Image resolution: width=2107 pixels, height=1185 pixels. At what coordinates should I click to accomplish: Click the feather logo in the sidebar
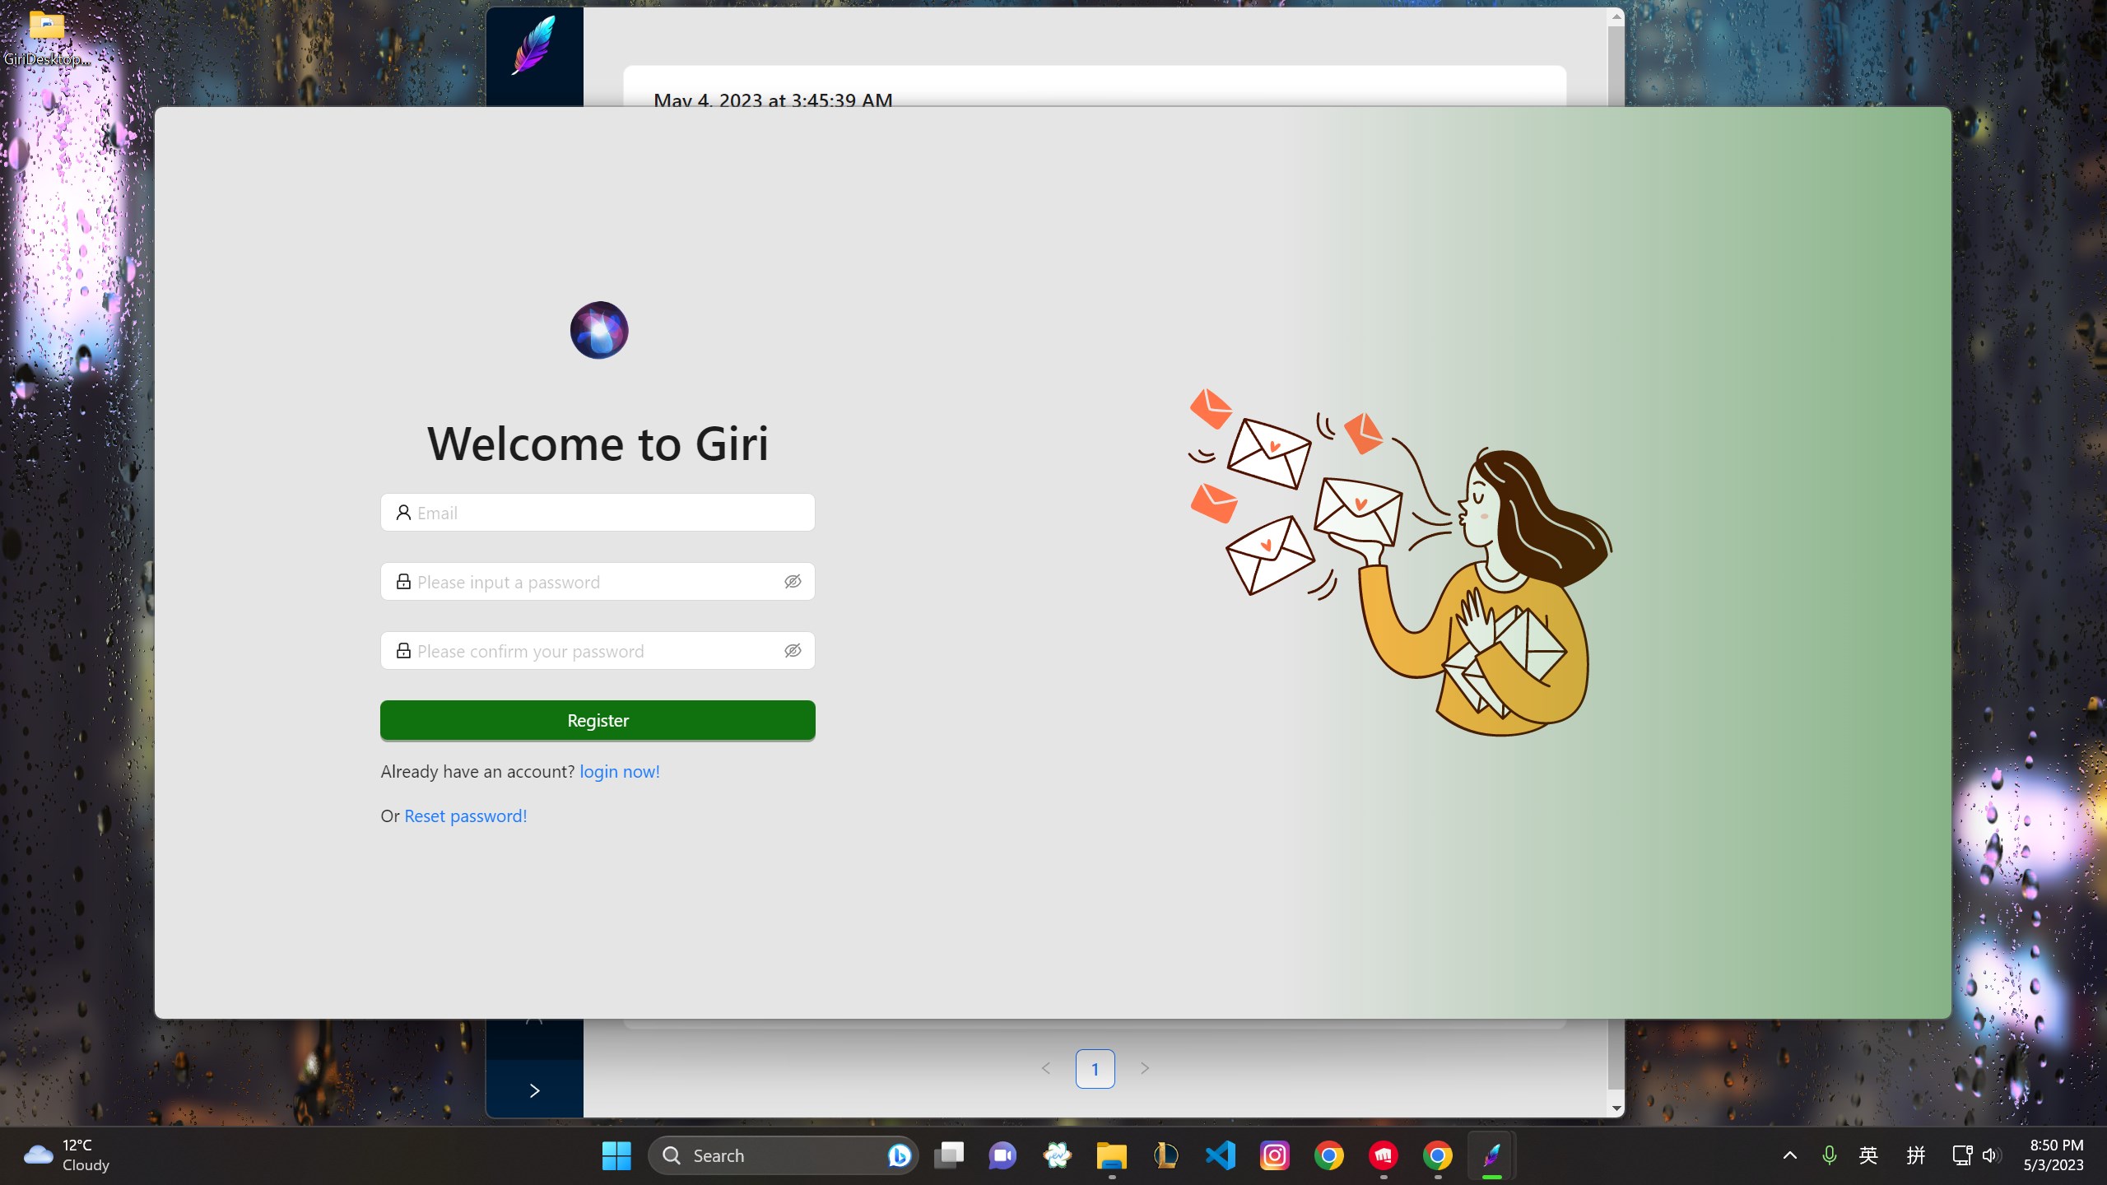click(534, 47)
